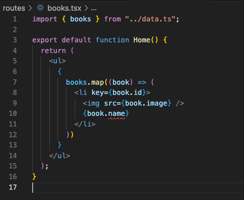Click the books.map call on line 7
The height and width of the screenshot is (200, 244).
click(85, 82)
